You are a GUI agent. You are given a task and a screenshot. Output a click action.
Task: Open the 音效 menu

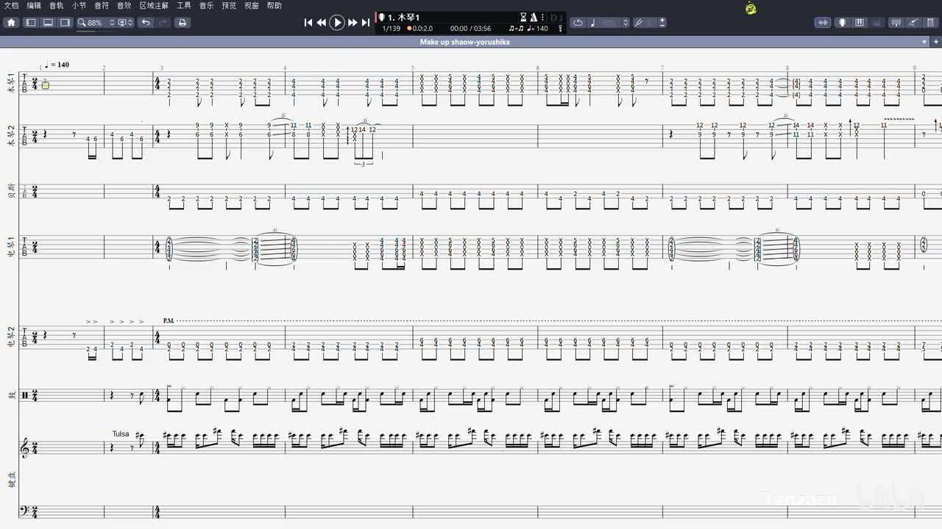(x=124, y=5)
